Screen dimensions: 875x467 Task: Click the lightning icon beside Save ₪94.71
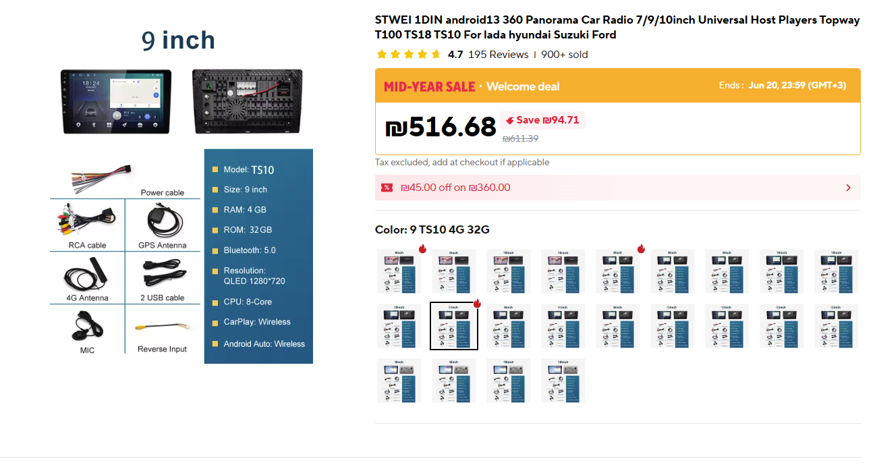coord(510,121)
